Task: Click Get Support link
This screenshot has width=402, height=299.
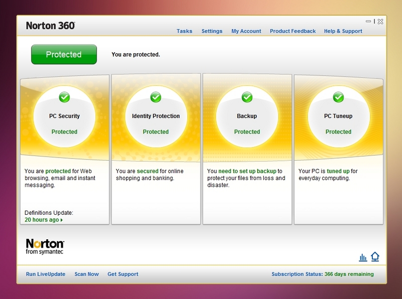Action: tap(123, 274)
